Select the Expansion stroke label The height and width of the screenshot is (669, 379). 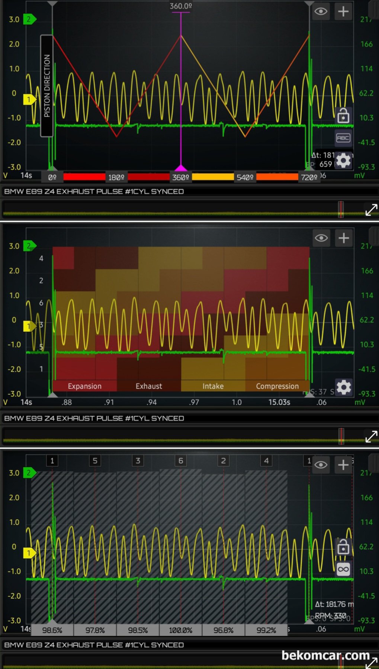(x=84, y=386)
